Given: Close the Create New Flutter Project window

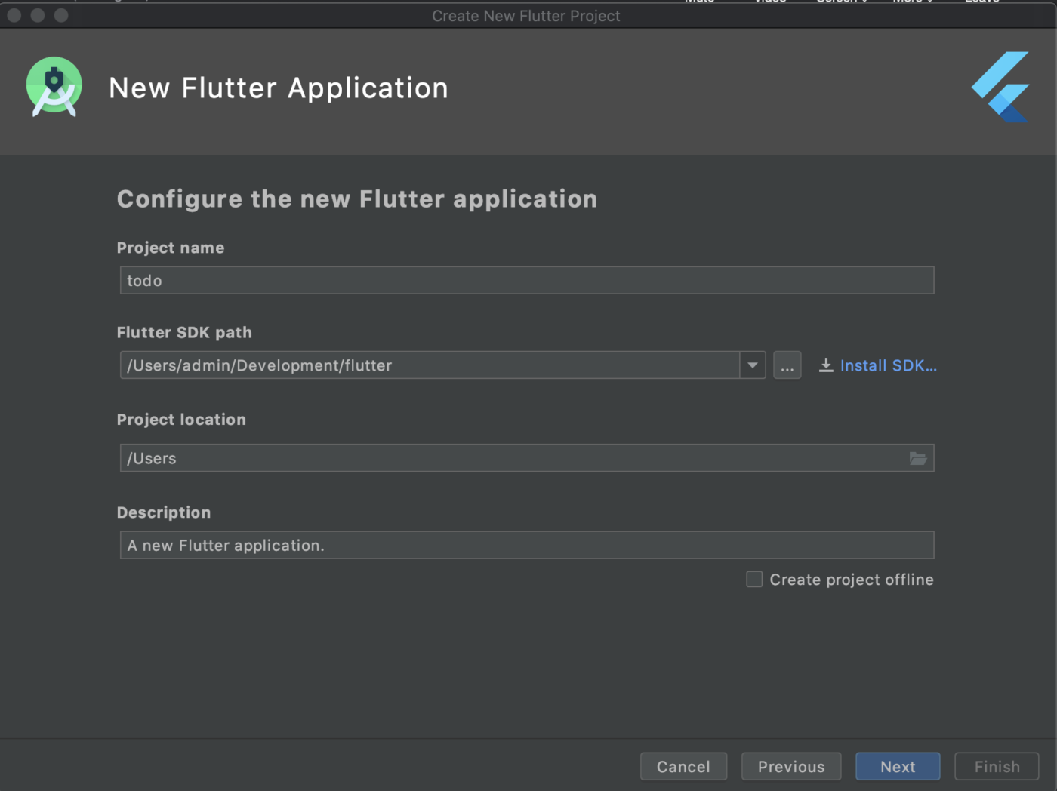Looking at the screenshot, I should point(14,15).
